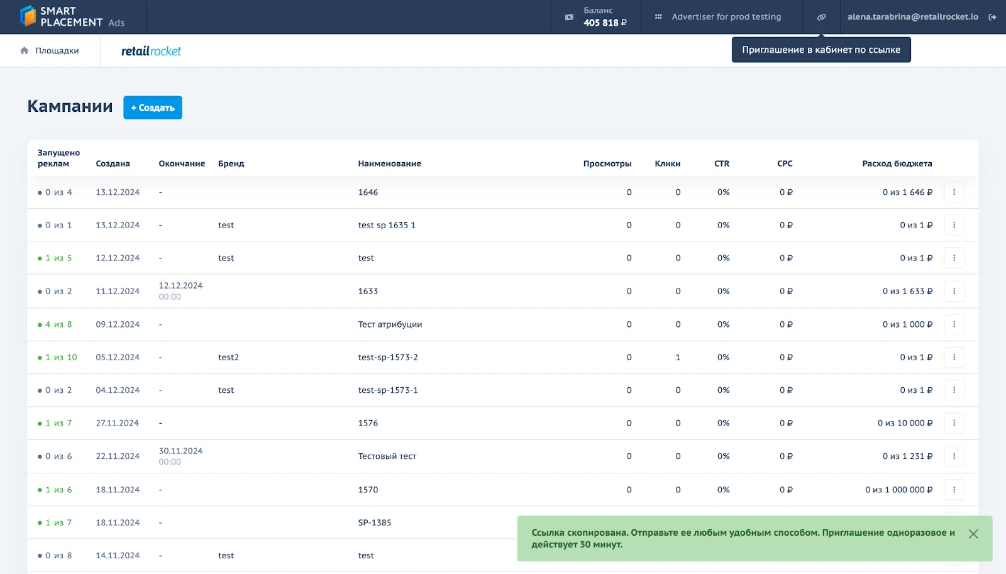Open the row menu for campaign 1633

point(954,291)
